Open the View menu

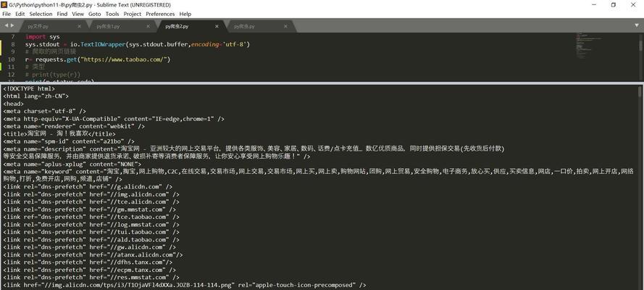pos(78,14)
